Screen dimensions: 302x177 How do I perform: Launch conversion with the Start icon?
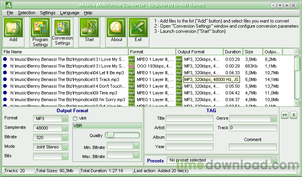[89, 28]
